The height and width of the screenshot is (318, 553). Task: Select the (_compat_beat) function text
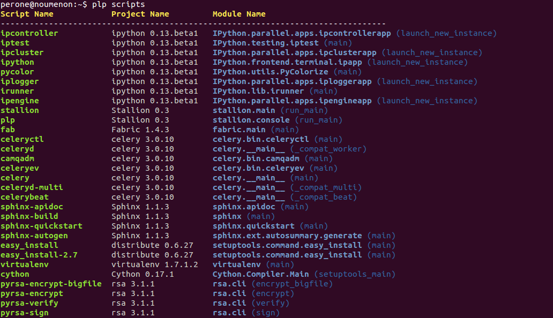[x=324, y=197]
